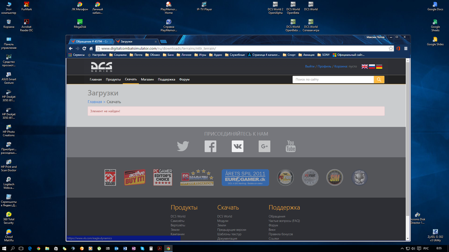Switch site language using the UK flag
Image resolution: width=449 pixels, height=252 pixels.
coord(365,67)
